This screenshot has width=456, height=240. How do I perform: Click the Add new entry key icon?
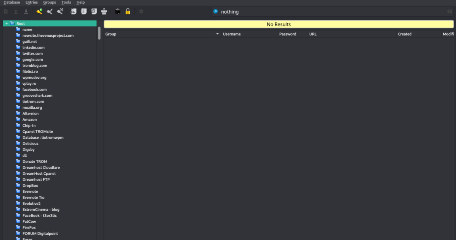(x=39, y=12)
